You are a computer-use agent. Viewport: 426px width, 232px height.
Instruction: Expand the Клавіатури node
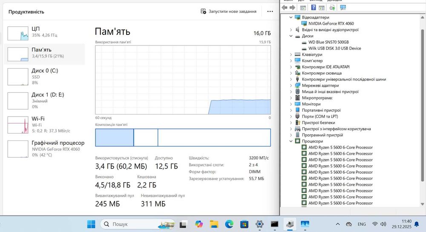[291, 54]
